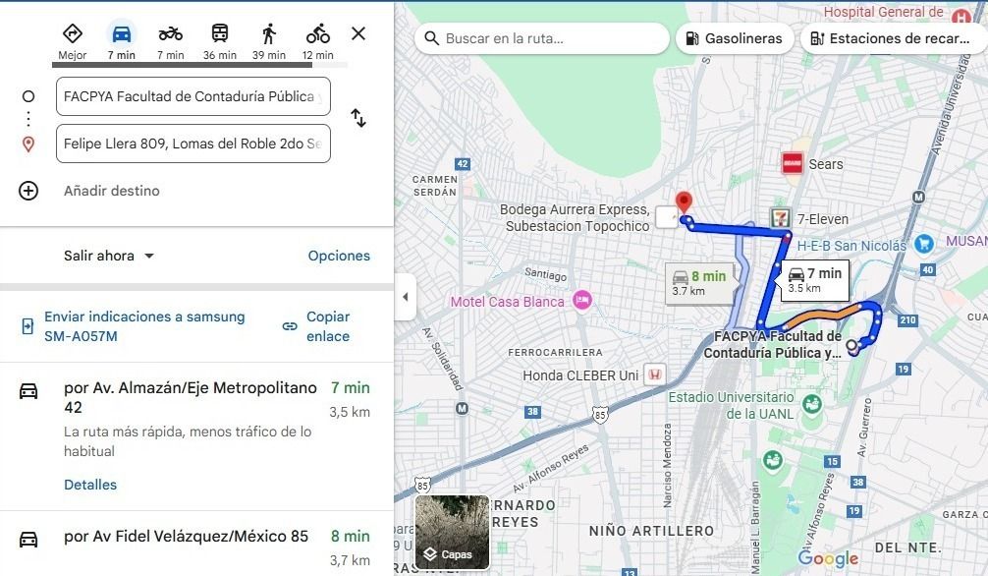Click the 7-Eleven map marker

tap(781, 219)
